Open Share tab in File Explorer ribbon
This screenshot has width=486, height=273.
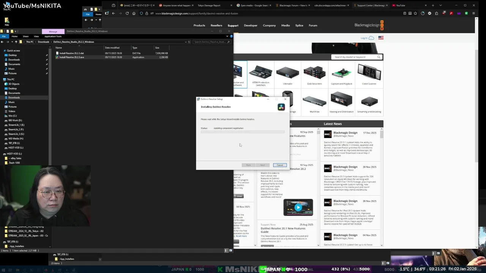point(25,36)
